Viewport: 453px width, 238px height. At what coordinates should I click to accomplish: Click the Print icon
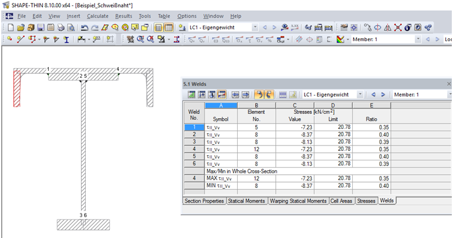(x=61, y=27)
